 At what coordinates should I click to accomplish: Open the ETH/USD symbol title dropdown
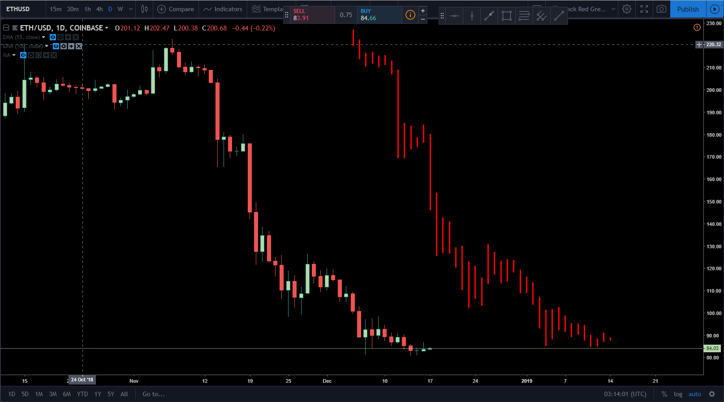pos(107,28)
